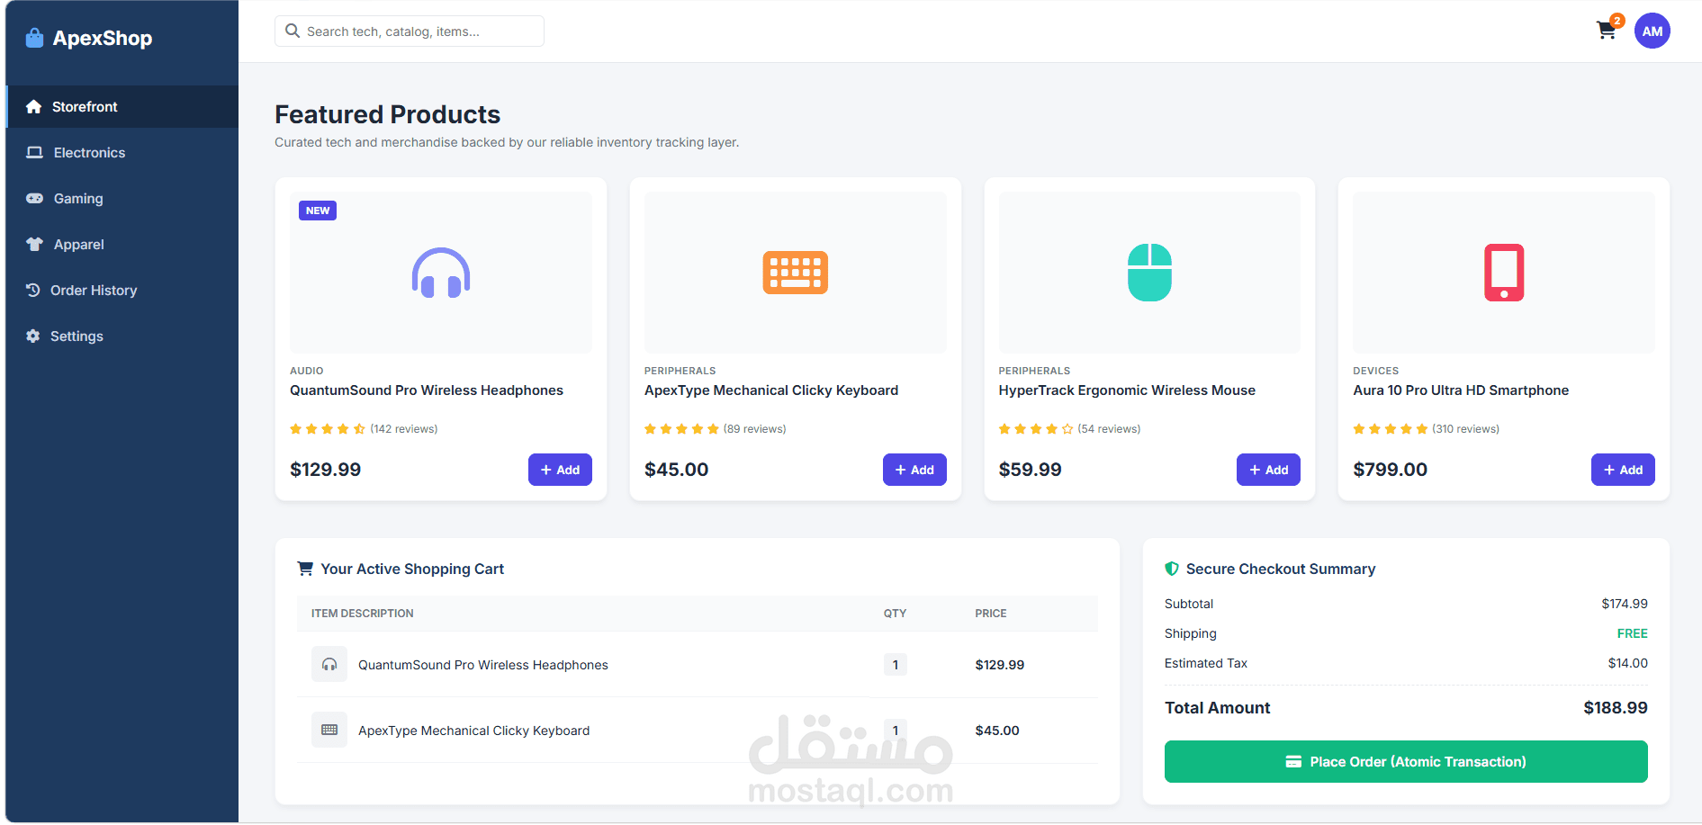Image resolution: width=1702 pixels, height=825 pixels.
Task: Click the $59.99 price on the mouse card
Action: coord(1030,470)
